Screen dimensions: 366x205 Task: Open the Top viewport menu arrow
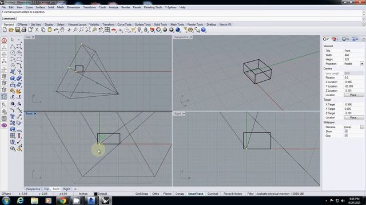33,37
